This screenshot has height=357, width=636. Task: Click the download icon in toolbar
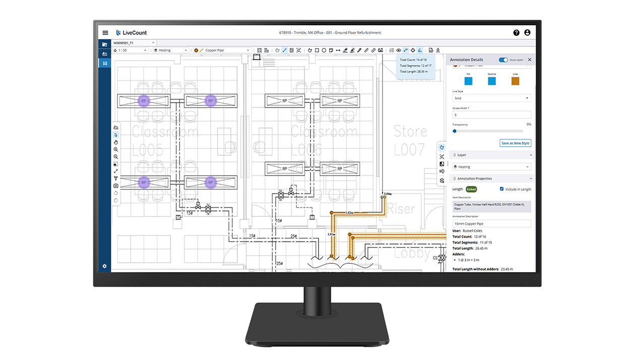[438, 50]
